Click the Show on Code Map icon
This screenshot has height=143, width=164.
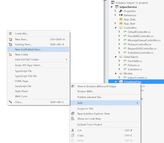click(73, 119)
